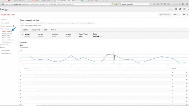
Task: Open browser downloads arrow icon
Action: (x=154, y=4)
